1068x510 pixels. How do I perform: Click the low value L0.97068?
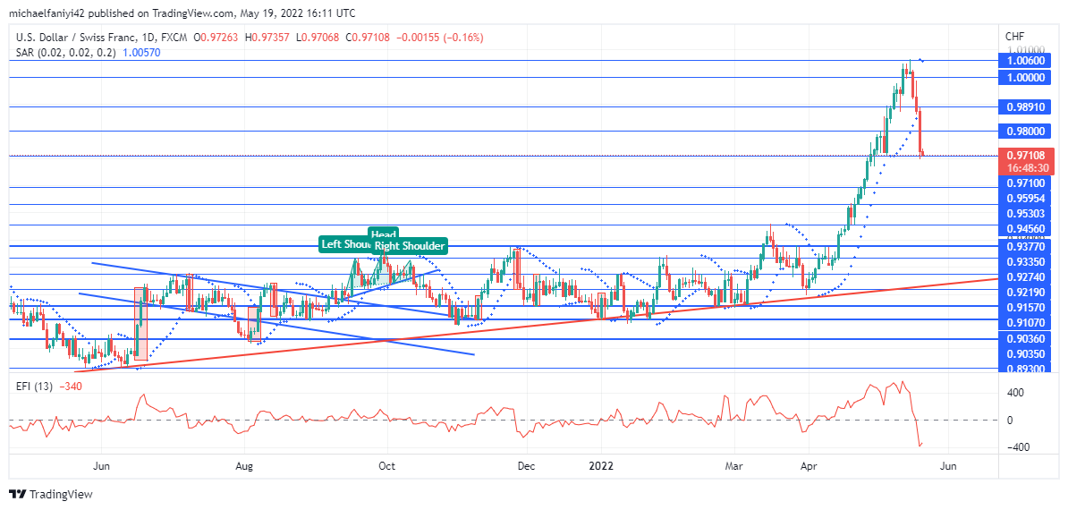pyautogui.click(x=318, y=38)
